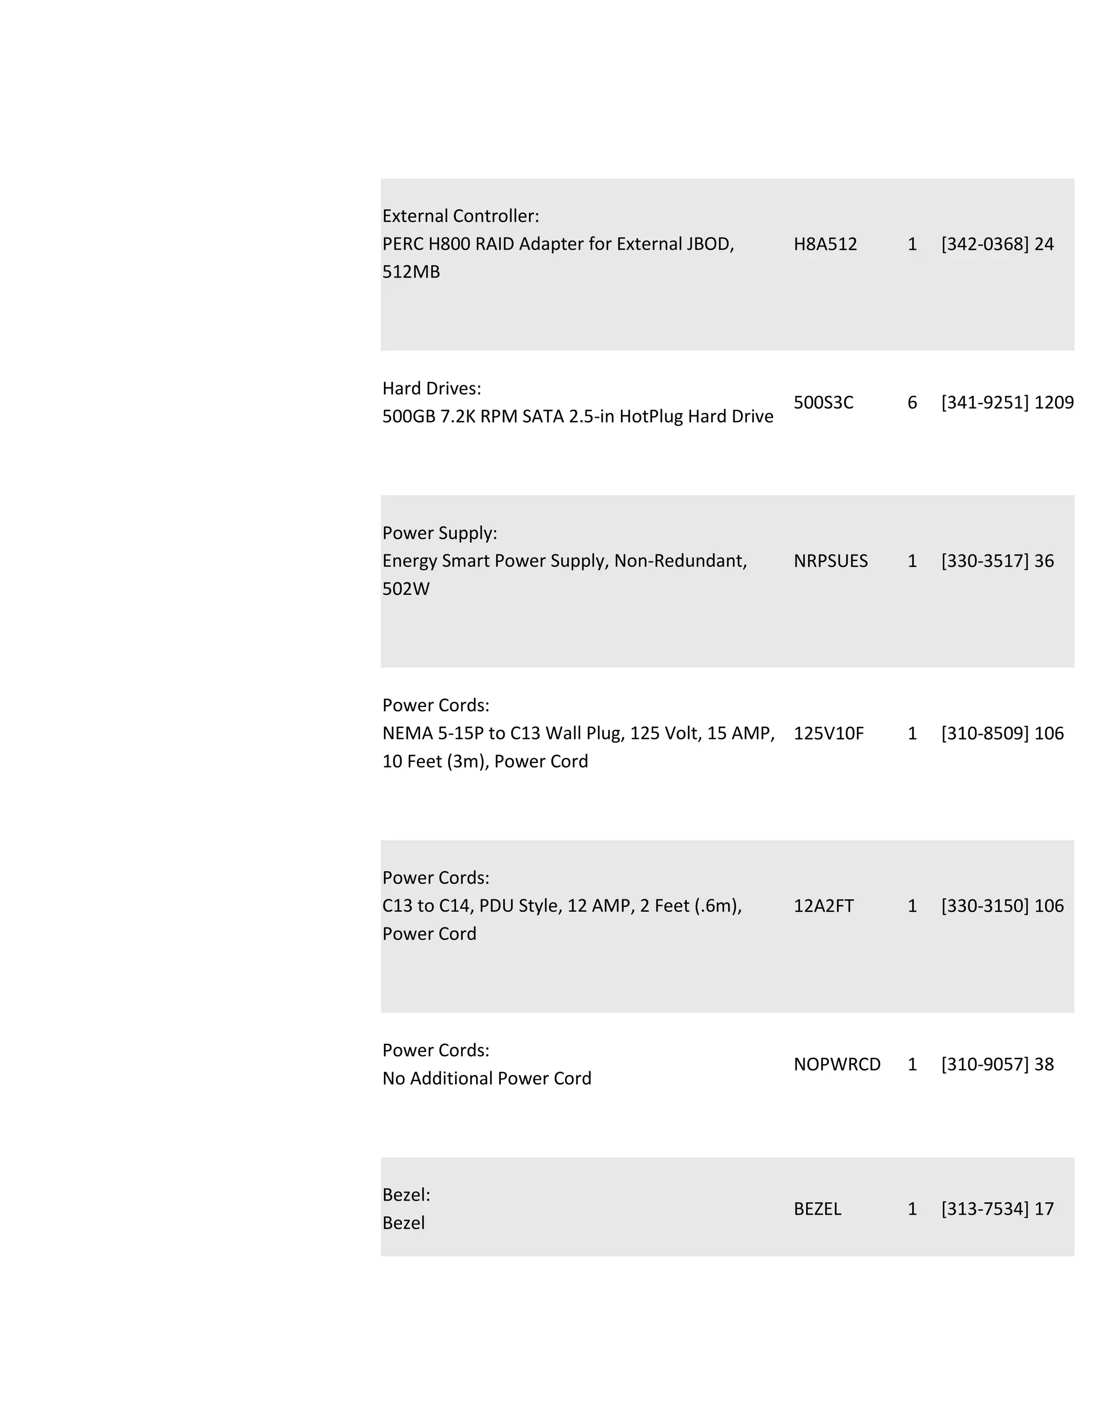Click part number 313-7534
Image resolution: width=1103 pixels, height=1428 pixels.
pos(985,1209)
